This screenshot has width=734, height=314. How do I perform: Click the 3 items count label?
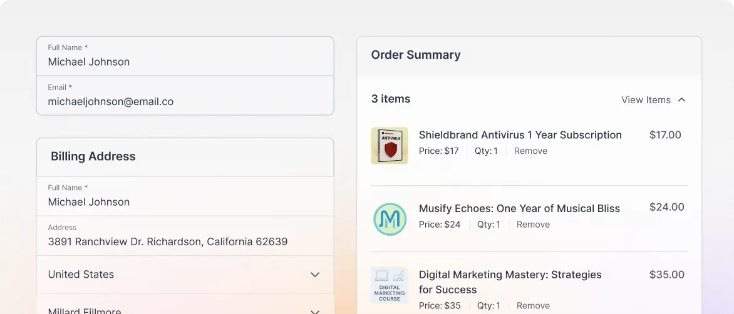391,99
